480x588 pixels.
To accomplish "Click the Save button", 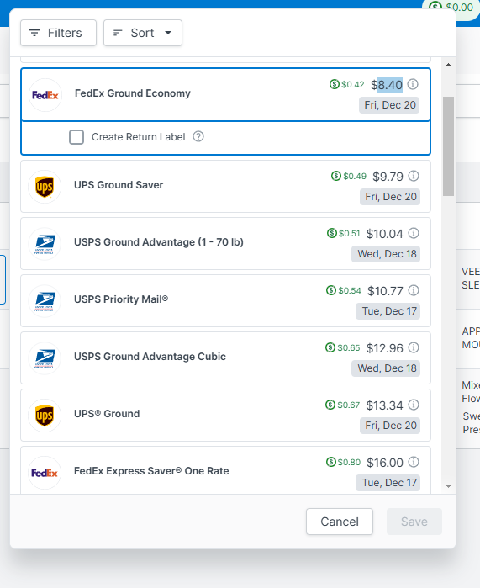I will pyautogui.click(x=414, y=522).
